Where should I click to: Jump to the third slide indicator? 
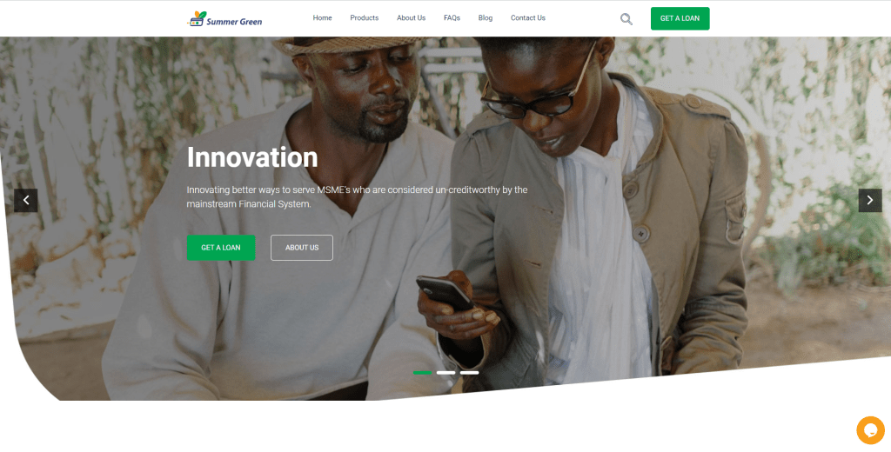pyautogui.click(x=469, y=373)
